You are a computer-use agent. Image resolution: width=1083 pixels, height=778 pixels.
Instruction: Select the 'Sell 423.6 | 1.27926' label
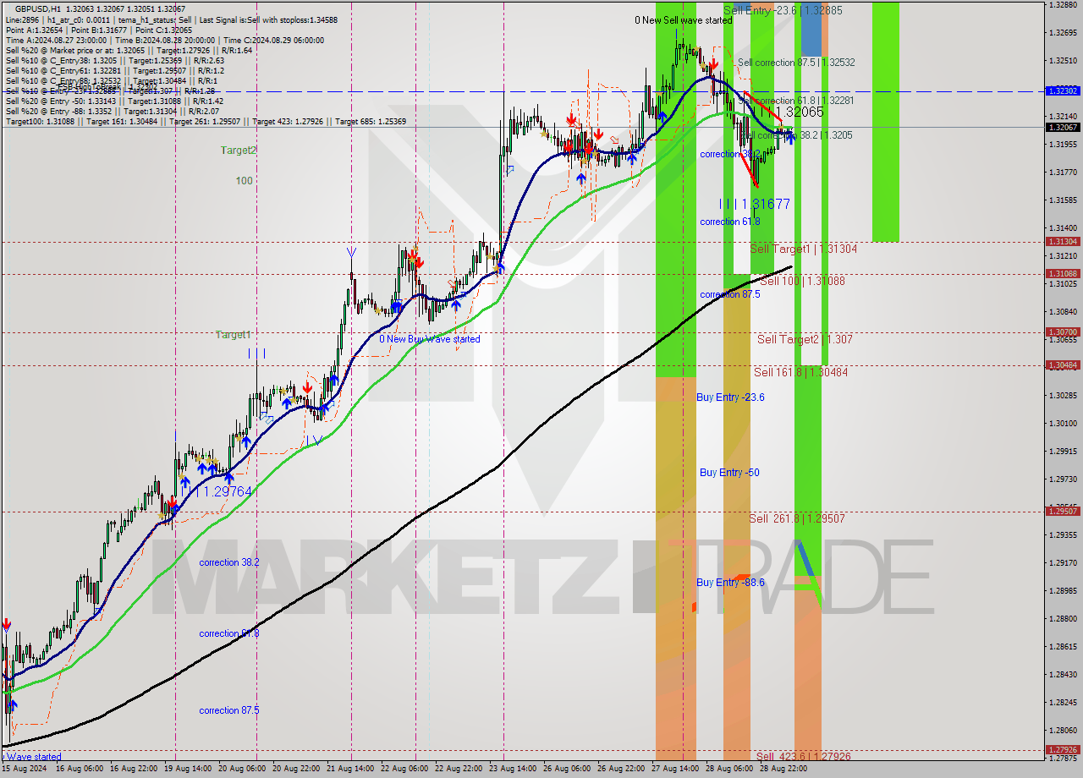(803, 756)
